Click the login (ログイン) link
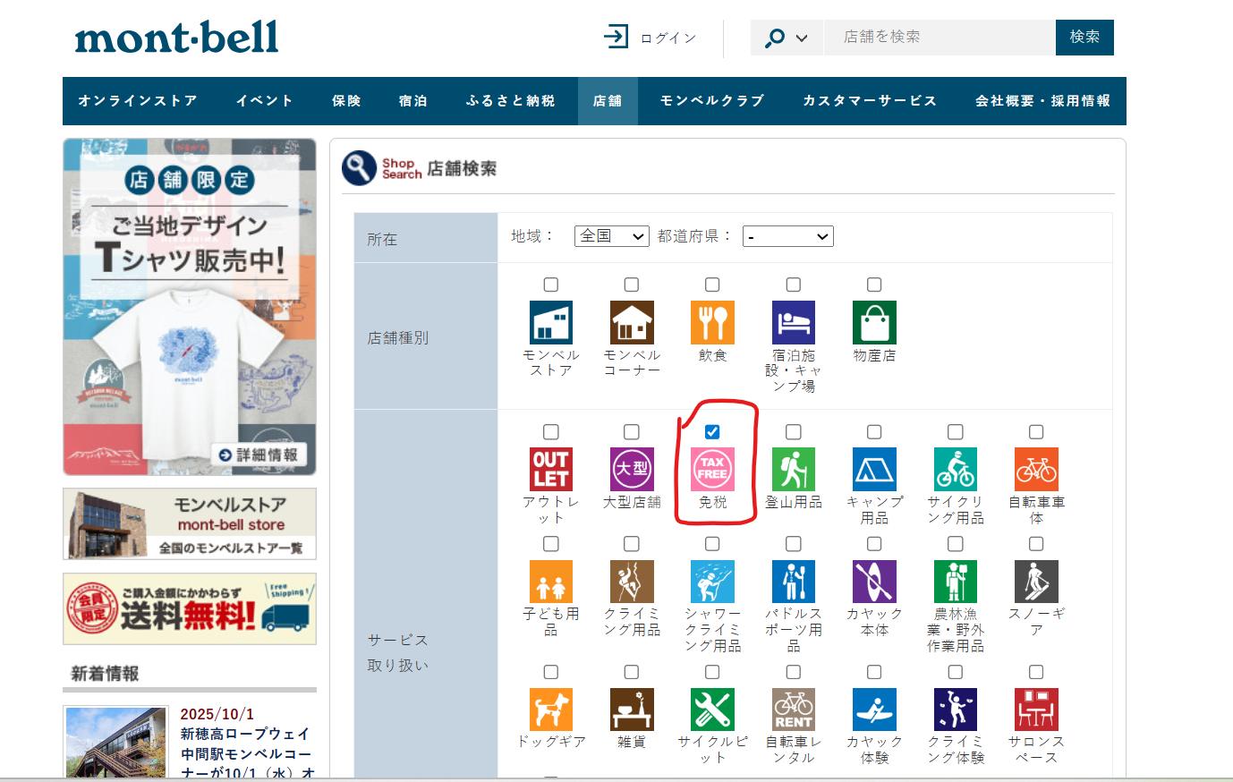Viewport: 1233px width, 782px height. (651, 38)
